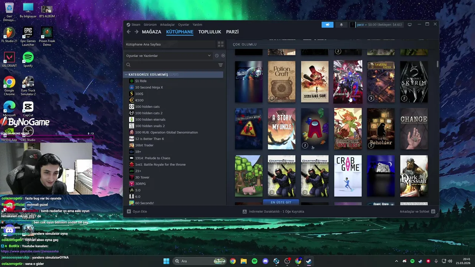Click the EN ÜSTE GİT button

pyautogui.click(x=281, y=202)
